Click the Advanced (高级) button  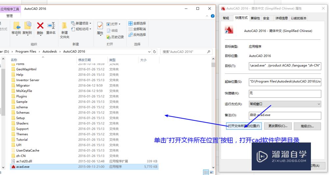307,126
